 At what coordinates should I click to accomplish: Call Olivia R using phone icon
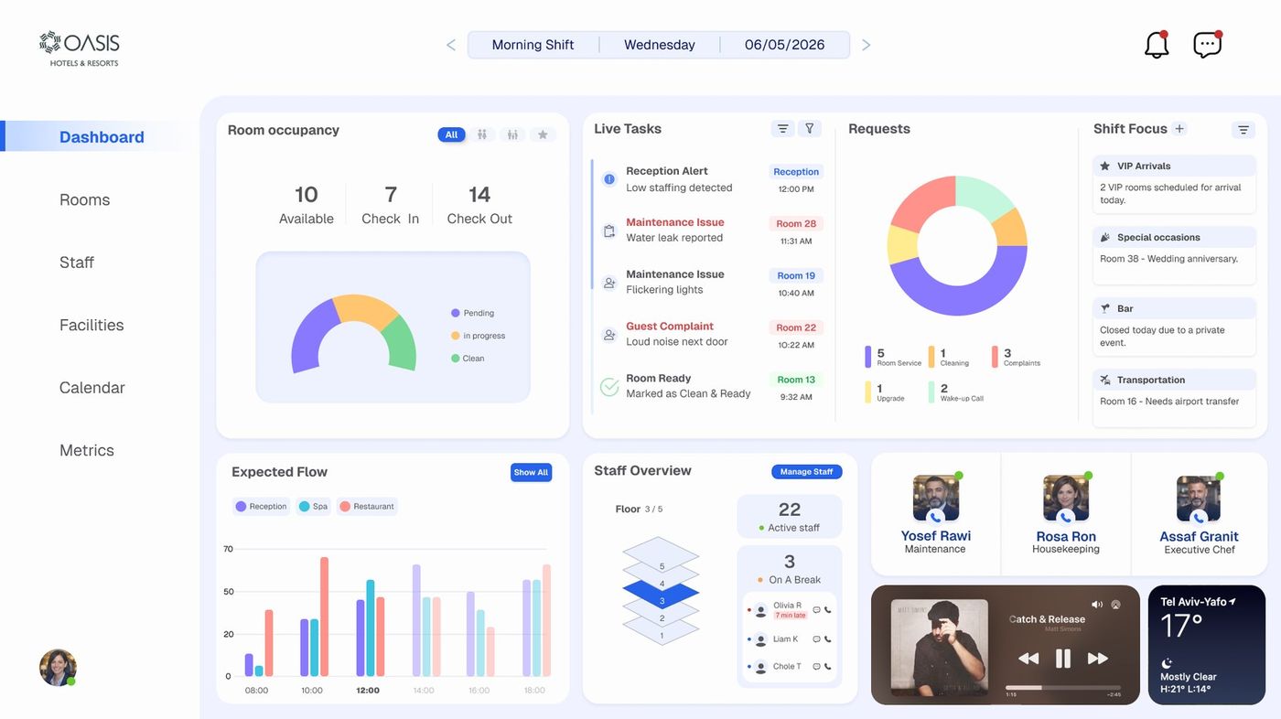coord(827,609)
